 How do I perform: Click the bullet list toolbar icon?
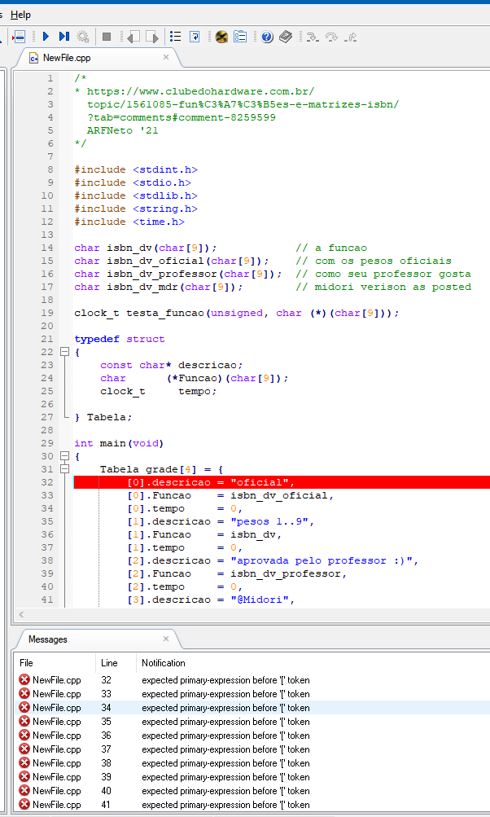point(176,37)
